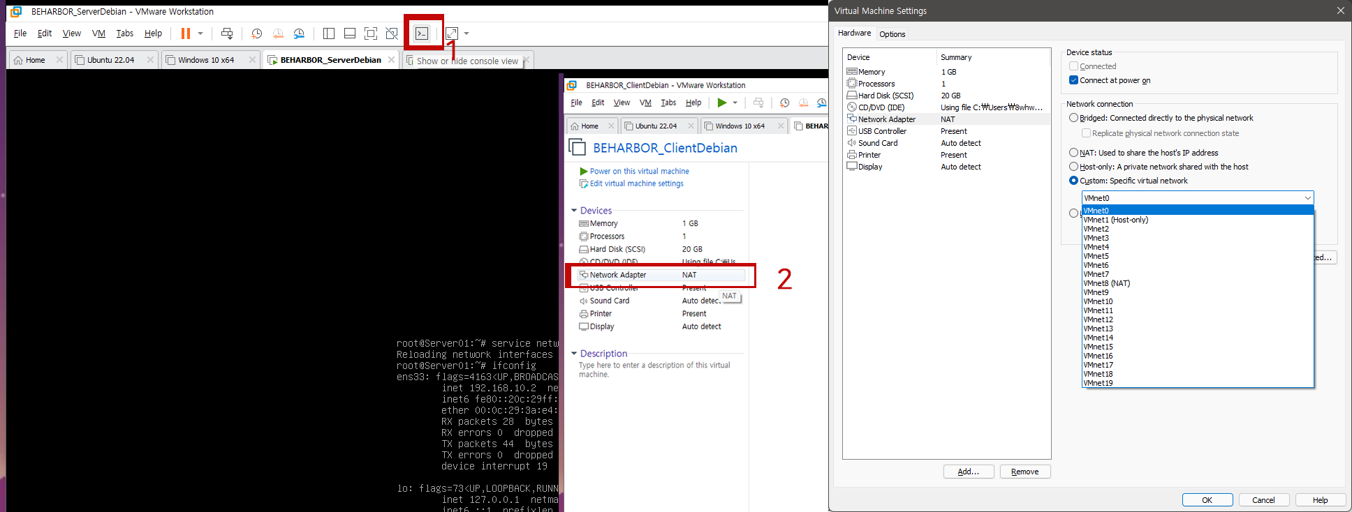Click the stretch guest display icon
The image size is (1352, 512).
452,33
